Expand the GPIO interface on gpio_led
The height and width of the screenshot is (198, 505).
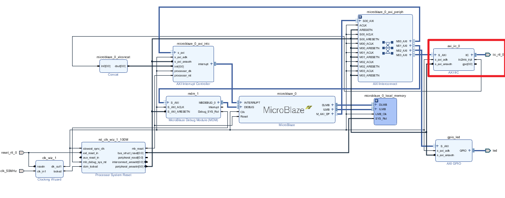(469, 150)
